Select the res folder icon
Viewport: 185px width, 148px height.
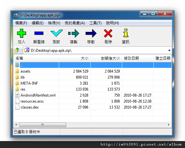[x=17, y=89]
